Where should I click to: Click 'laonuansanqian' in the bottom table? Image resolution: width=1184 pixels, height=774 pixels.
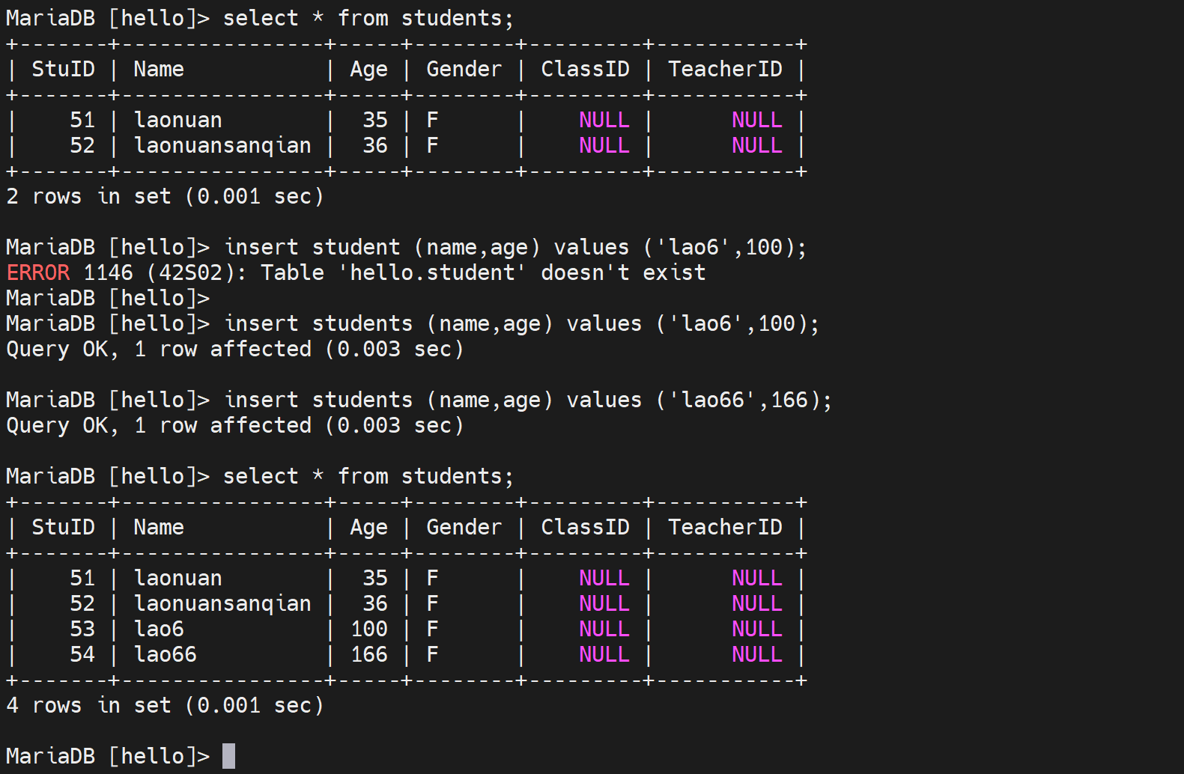222,603
